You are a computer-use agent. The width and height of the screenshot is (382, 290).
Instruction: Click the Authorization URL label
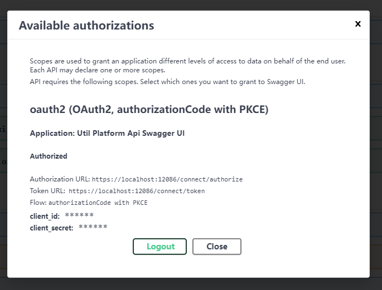60,179
